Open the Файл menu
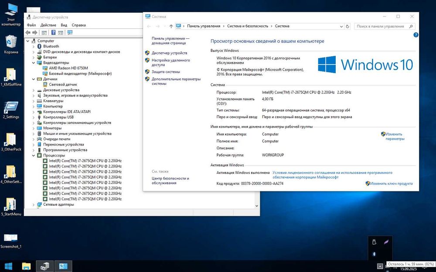The image size is (436, 272). click(x=31, y=25)
